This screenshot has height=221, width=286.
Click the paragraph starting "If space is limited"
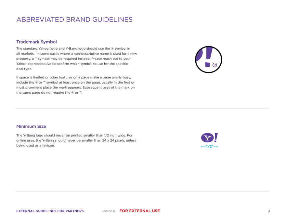tap(75, 85)
